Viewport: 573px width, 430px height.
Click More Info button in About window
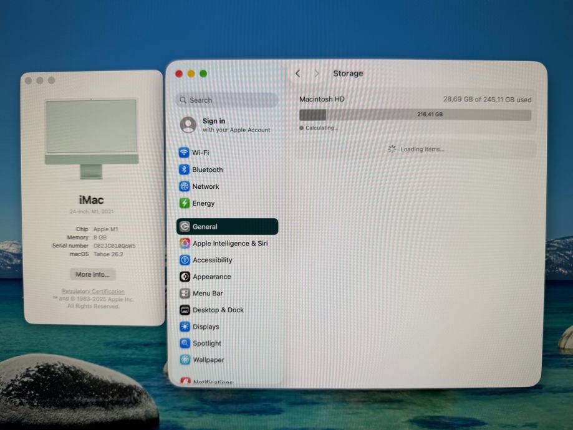[x=93, y=274]
